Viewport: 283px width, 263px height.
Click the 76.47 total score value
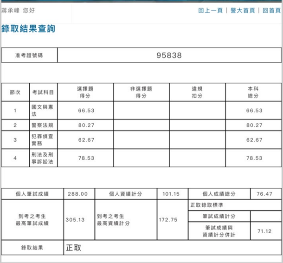(265, 194)
